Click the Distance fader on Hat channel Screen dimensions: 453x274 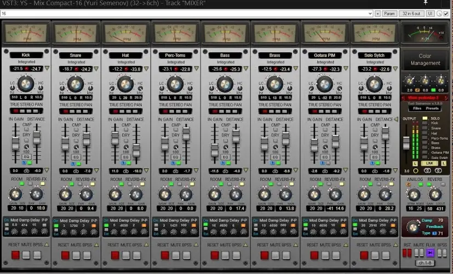[x=136, y=151]
